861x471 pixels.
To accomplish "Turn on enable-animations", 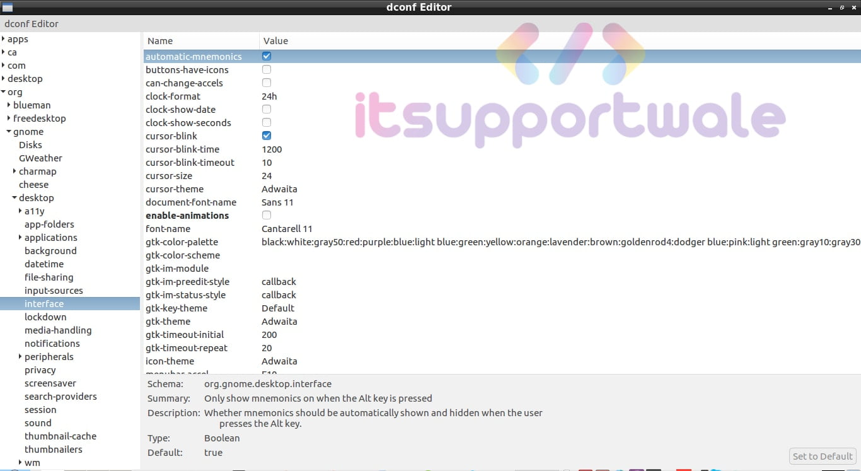I will tap(266, 215).
